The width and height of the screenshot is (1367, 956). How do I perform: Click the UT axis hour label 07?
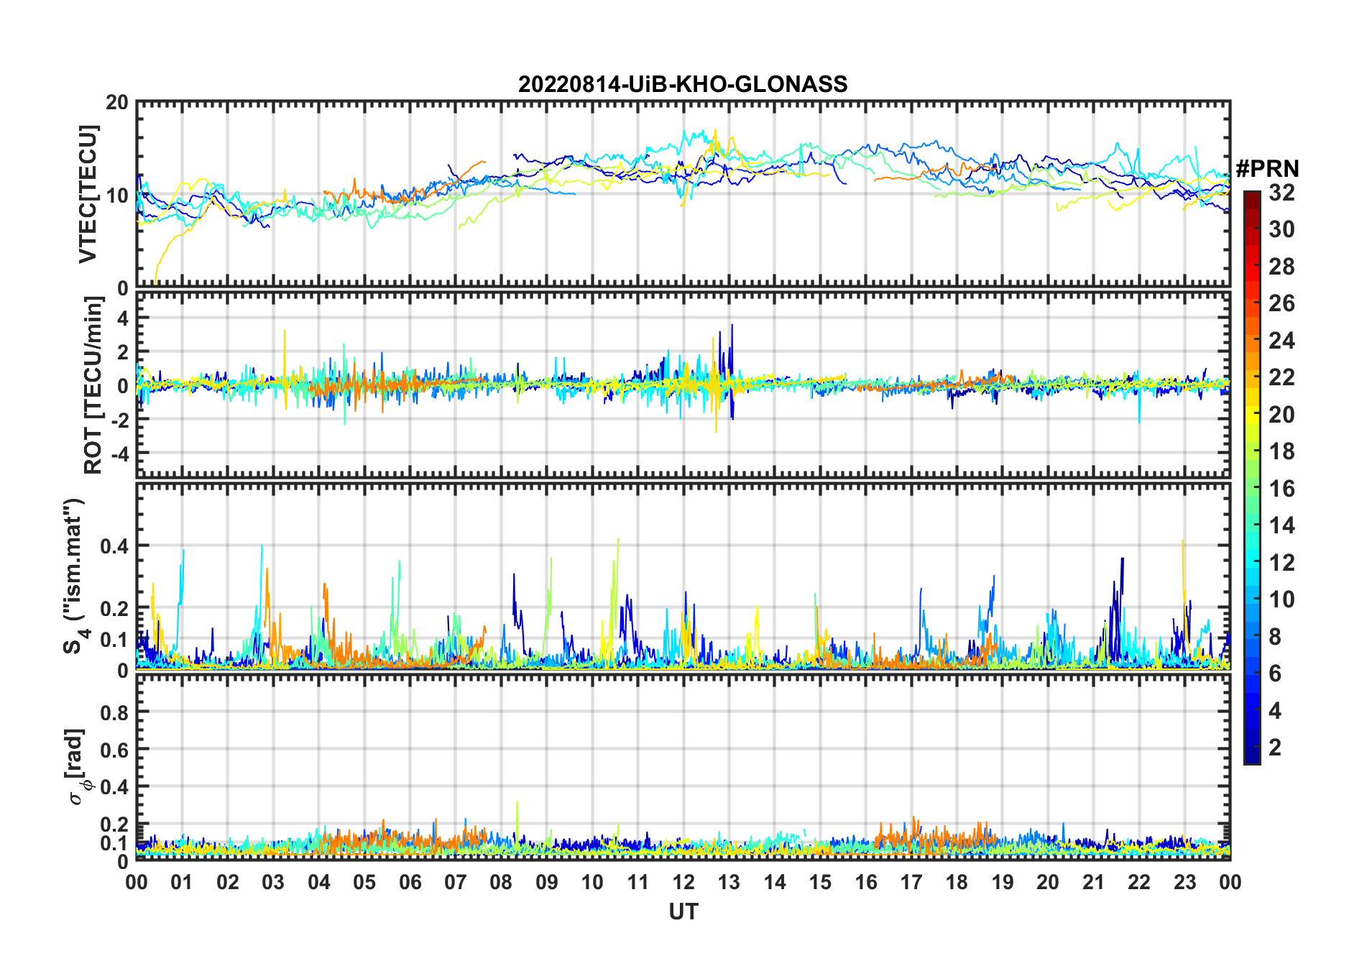[x=456, y=882]
